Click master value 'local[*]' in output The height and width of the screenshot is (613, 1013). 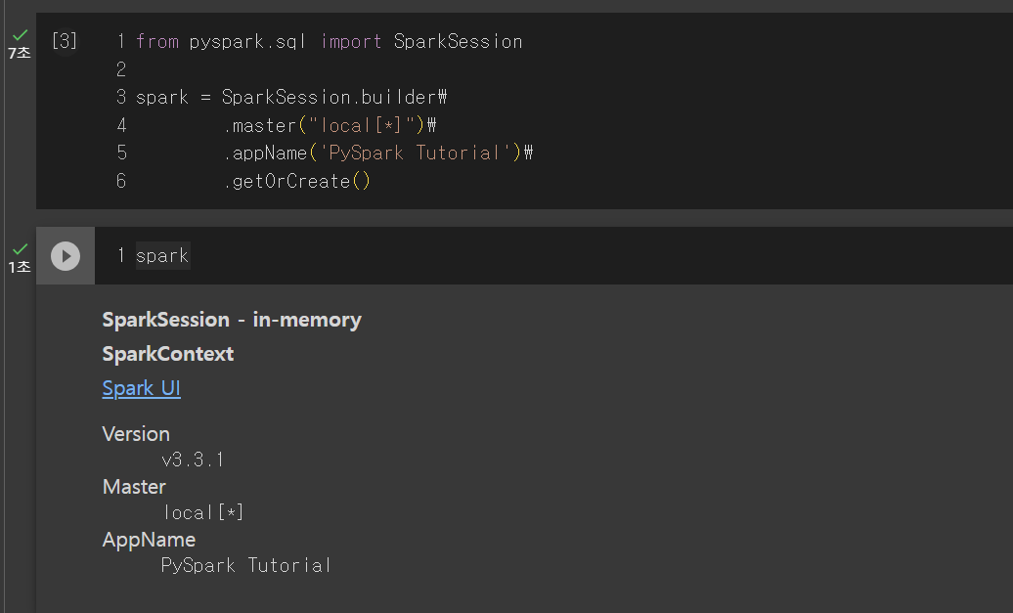tap(202, 513)
